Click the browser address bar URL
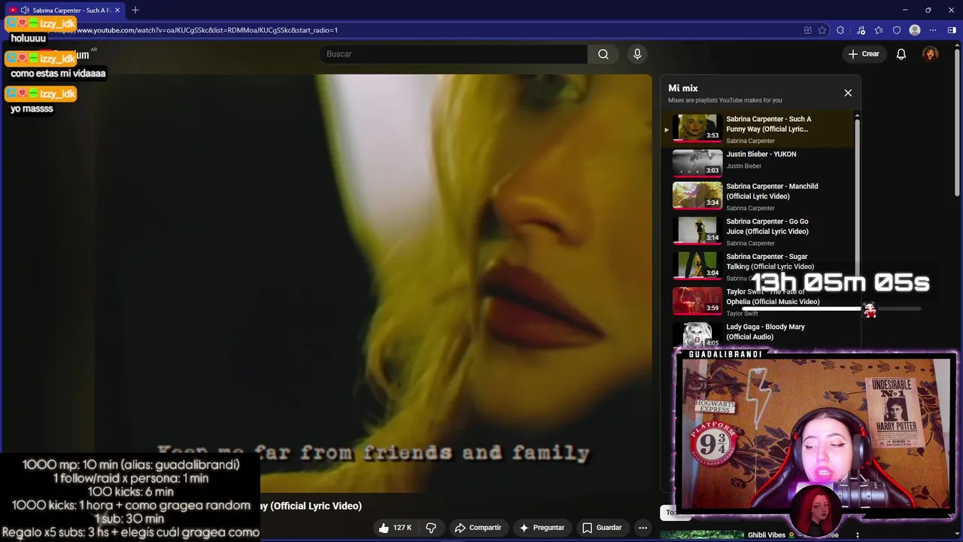Image resolution: width=963 pixels, height=542 pixels. click(207, 30)
